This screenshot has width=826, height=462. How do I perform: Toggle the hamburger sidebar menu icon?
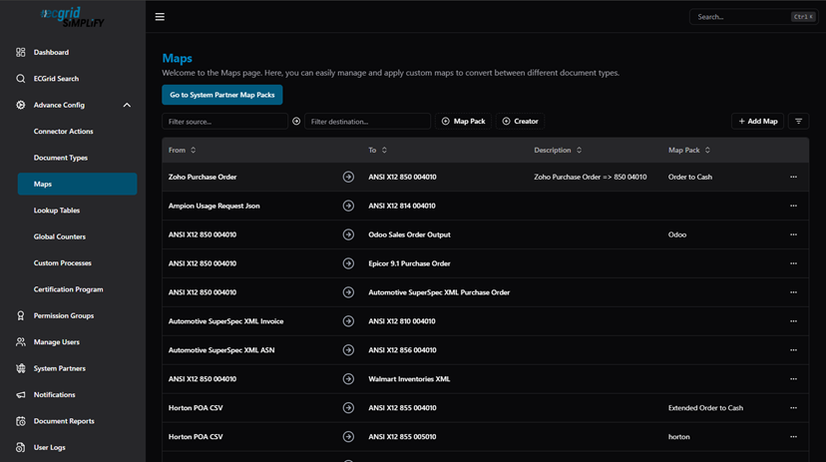click(x=160, y=17)
